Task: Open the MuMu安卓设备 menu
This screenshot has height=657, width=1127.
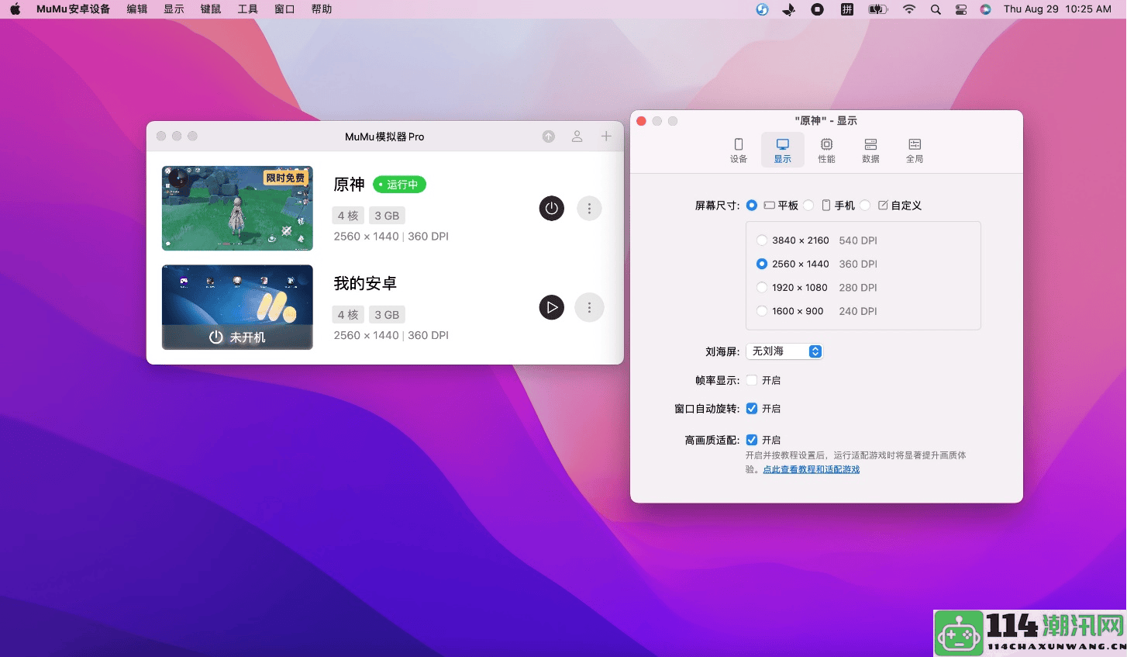Action: tap(73, 9)
